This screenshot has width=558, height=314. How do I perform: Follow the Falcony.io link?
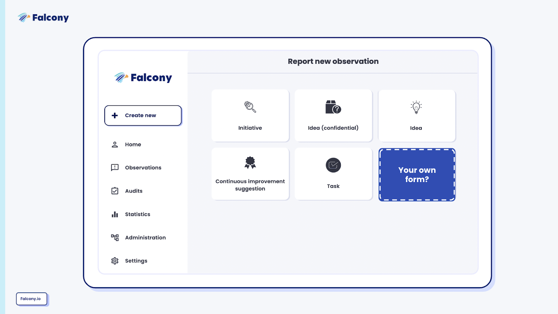(x=31, y=299)
